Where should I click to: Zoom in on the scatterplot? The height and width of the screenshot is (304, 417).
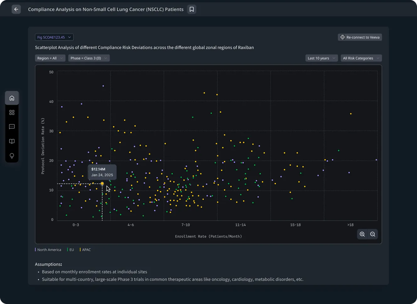tap(362, 234)
